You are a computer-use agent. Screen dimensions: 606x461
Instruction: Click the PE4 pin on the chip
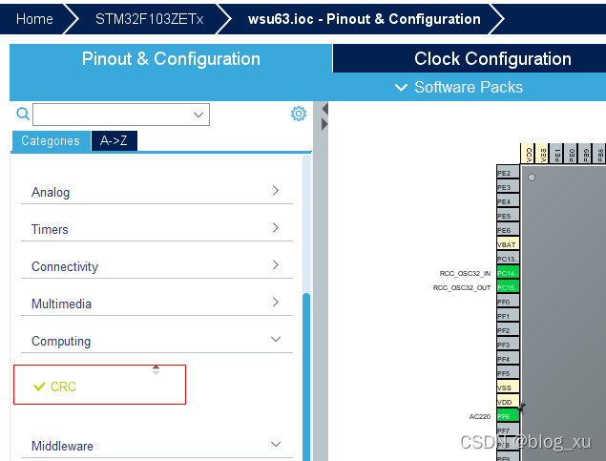coord(508,201)
